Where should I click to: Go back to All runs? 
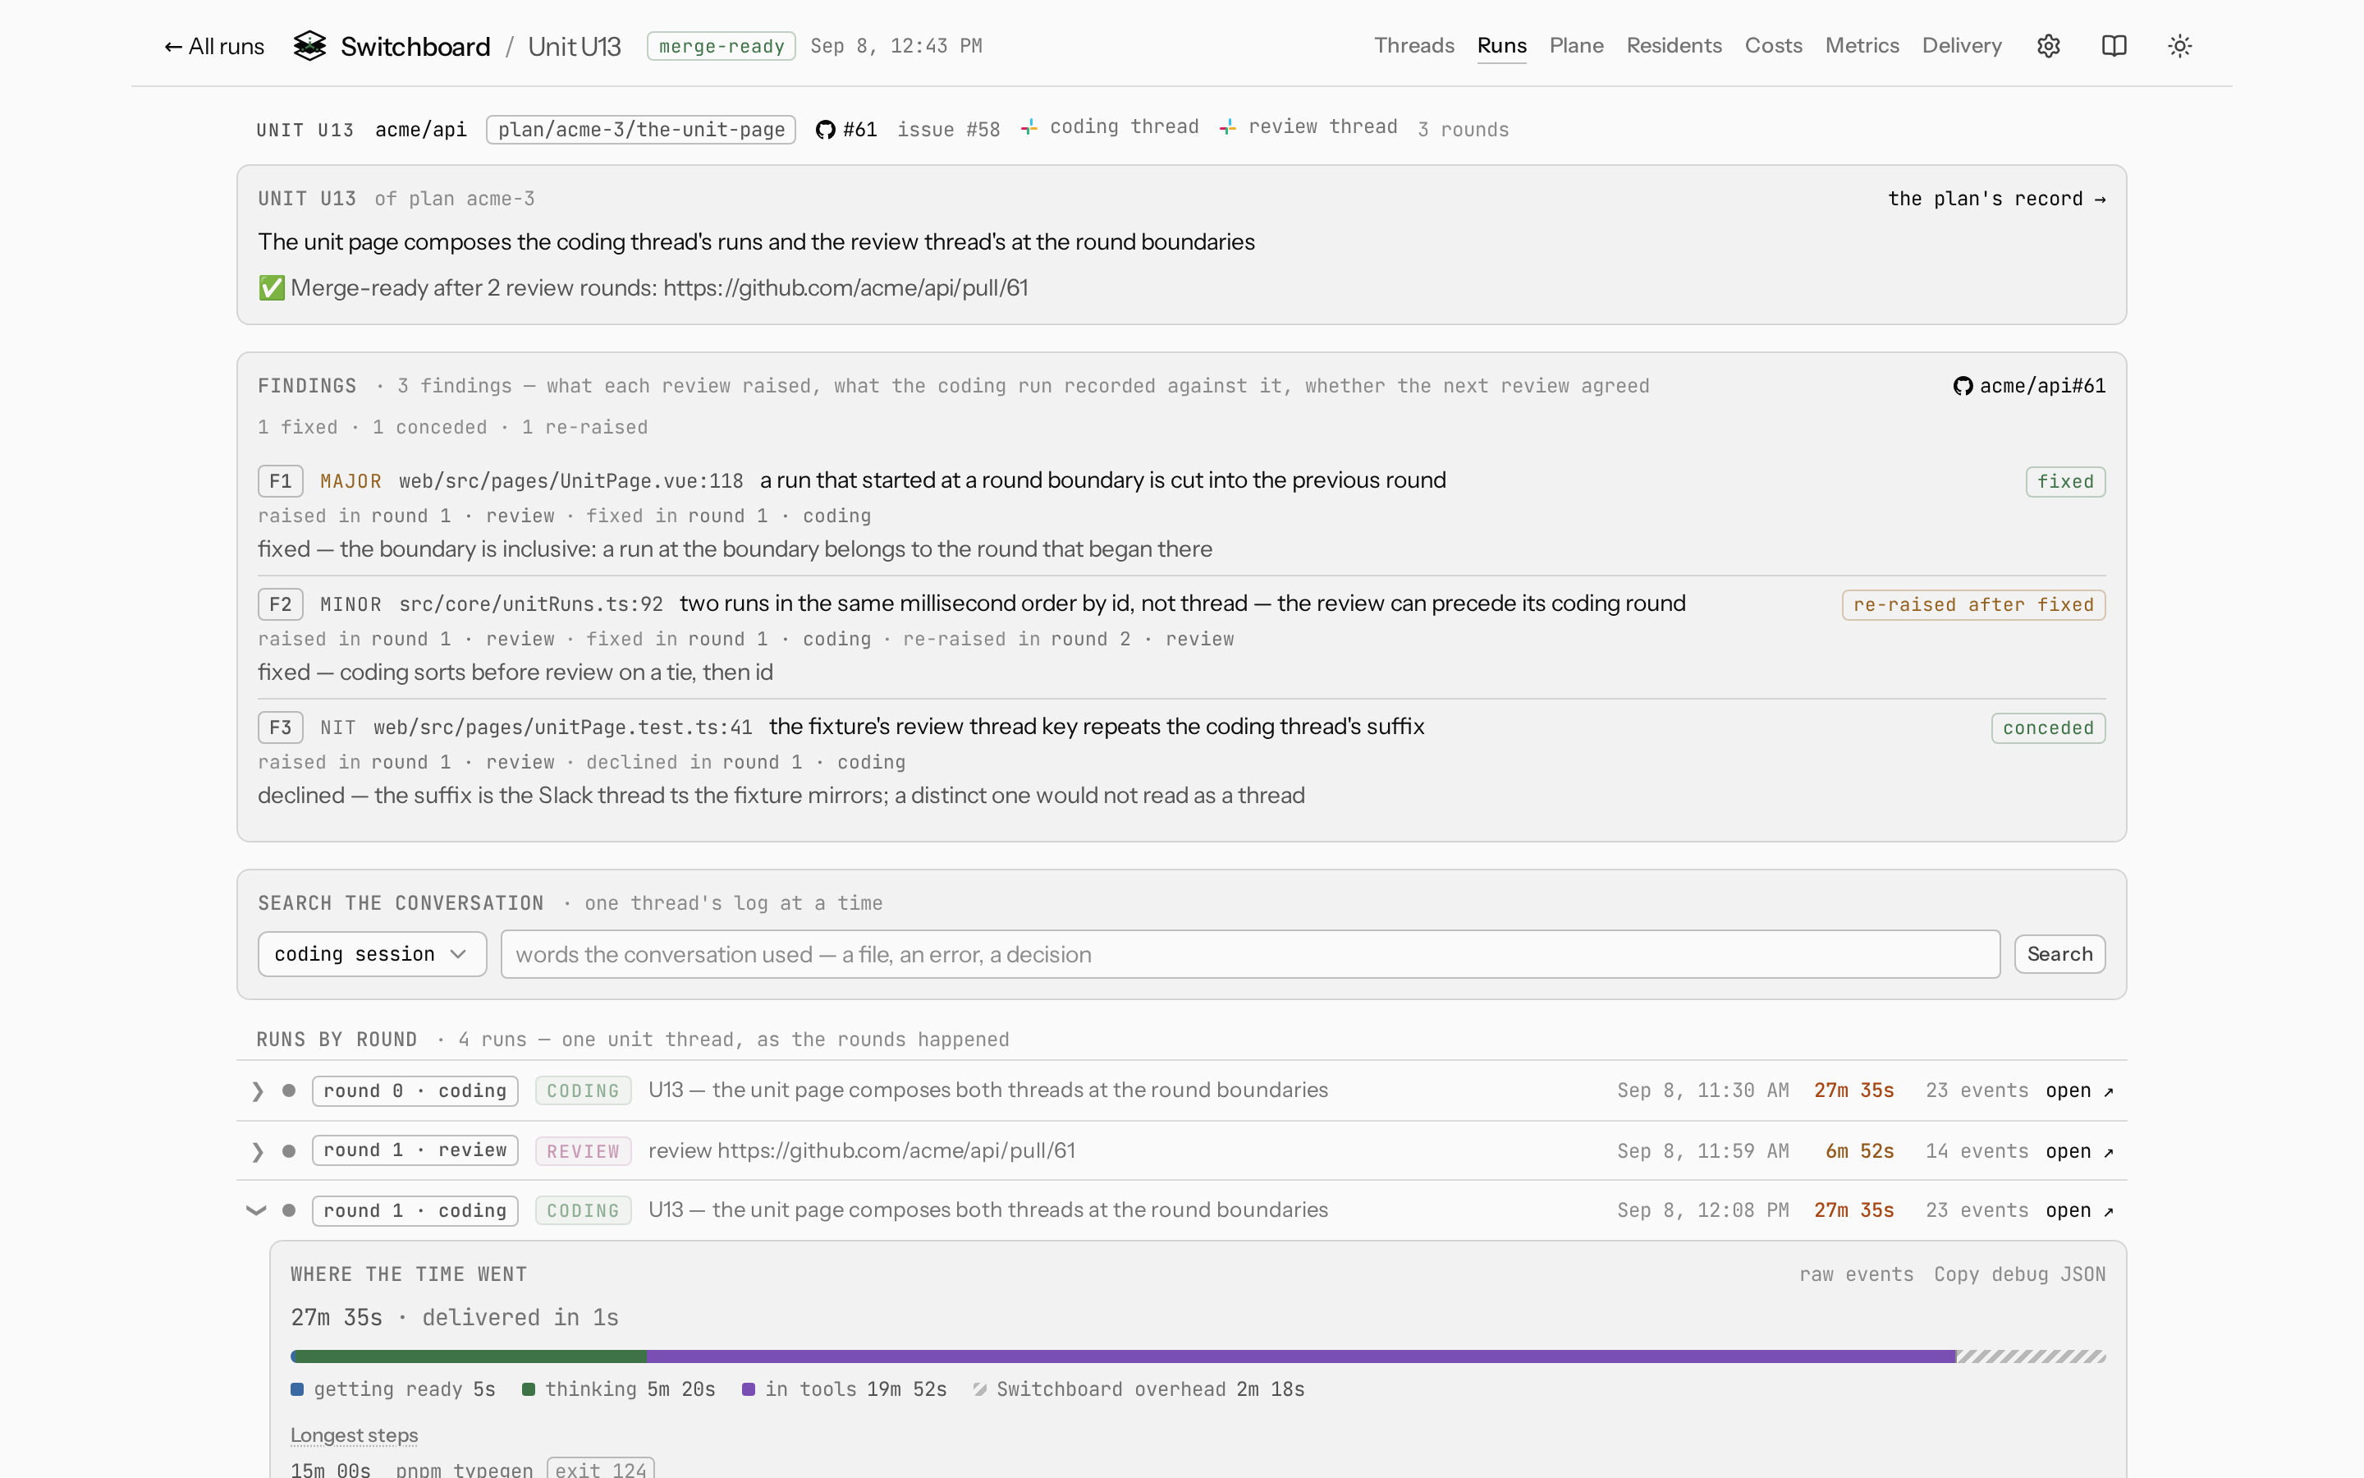[214, 46]
